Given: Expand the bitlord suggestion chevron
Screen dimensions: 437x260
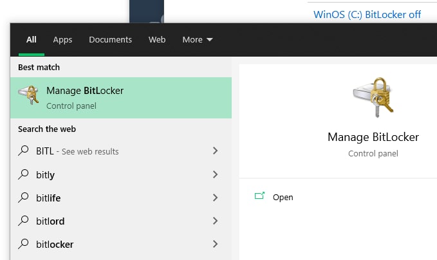Looking at the screenshot, I should click(x=215, y=221).
